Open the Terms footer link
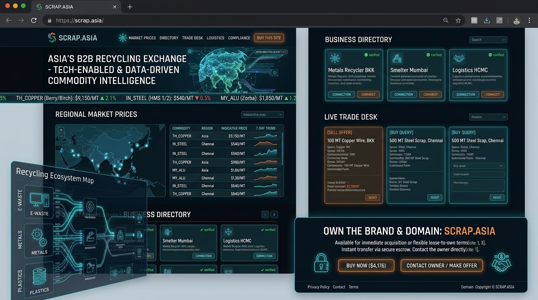This screenshot has width=538, height=300. (353, 287)
